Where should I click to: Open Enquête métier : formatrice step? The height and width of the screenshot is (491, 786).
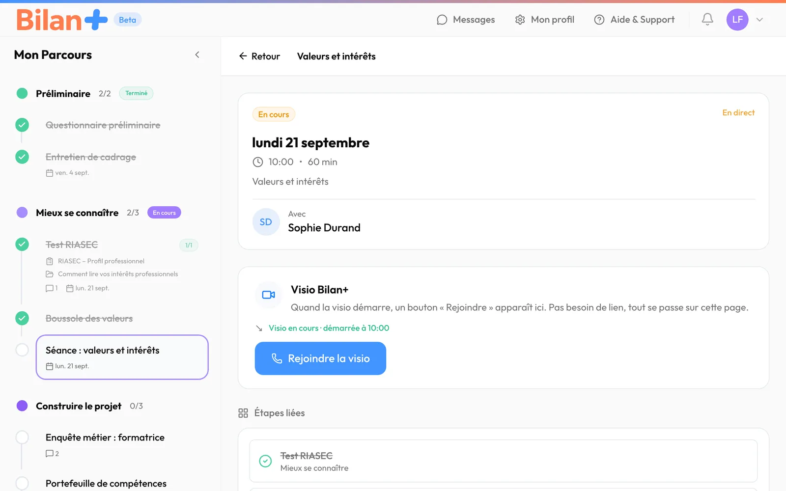tap(105, 437)
